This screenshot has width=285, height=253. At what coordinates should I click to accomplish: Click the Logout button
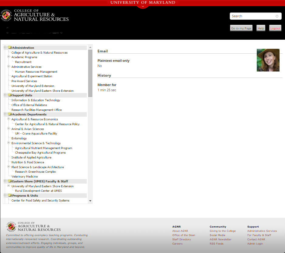tap(275, 28)
